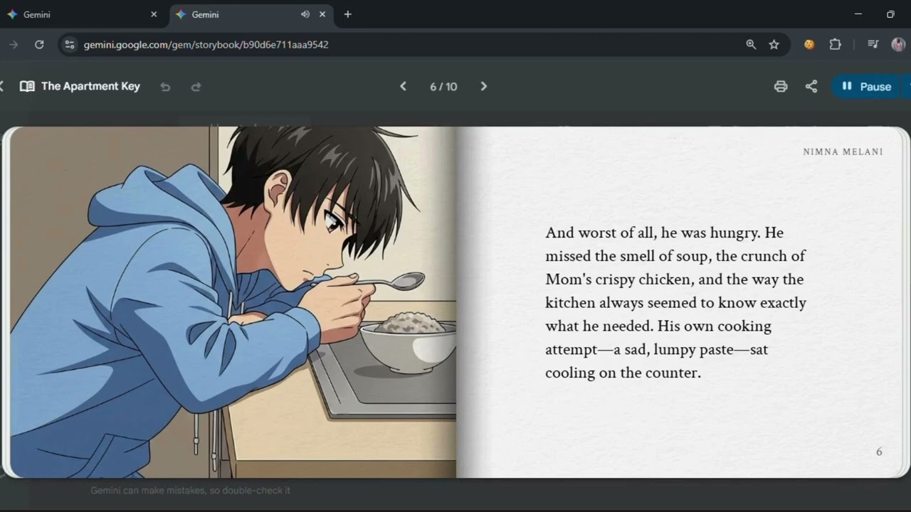The width and height of the screenshot is (911, 512).
Task: Pause the storybook narration
Action: tap(867, 86)
